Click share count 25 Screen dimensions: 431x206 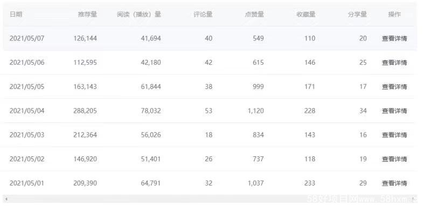click(x=363, y=63)
